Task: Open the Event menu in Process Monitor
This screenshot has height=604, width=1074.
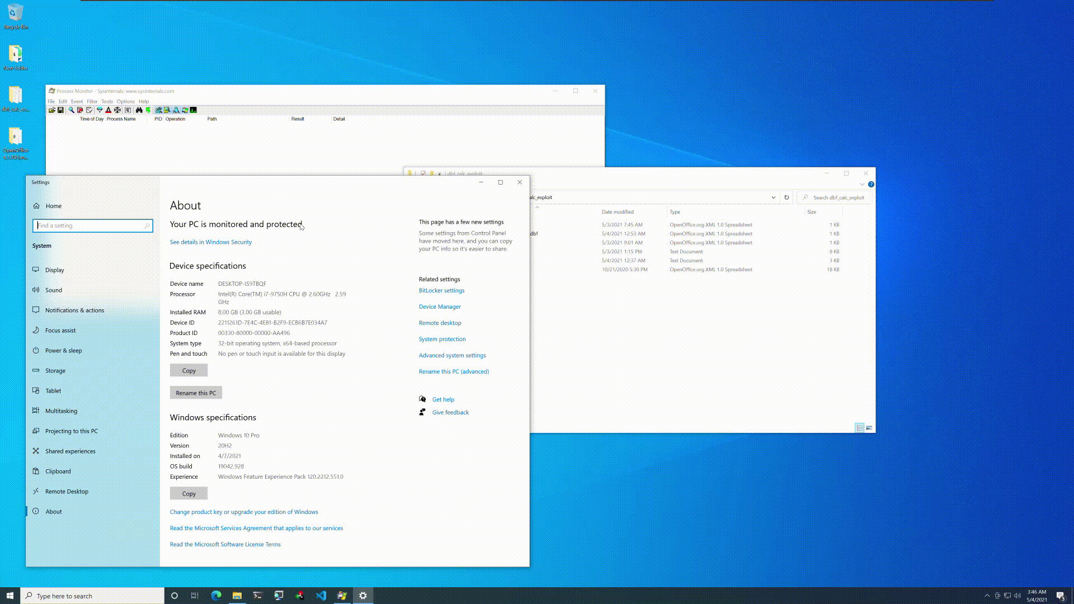Action: (x=77, y=101)
